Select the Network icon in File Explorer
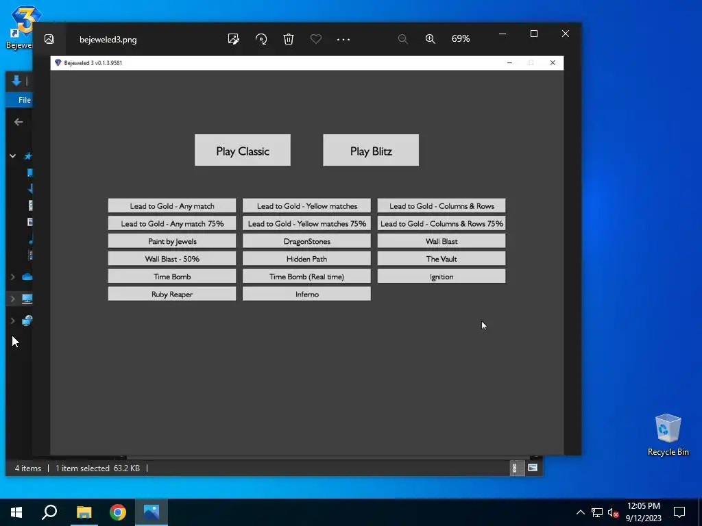 [27, 321]
